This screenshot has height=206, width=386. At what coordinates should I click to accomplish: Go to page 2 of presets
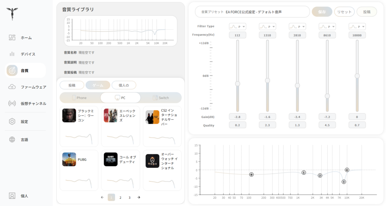click(120, 197)
